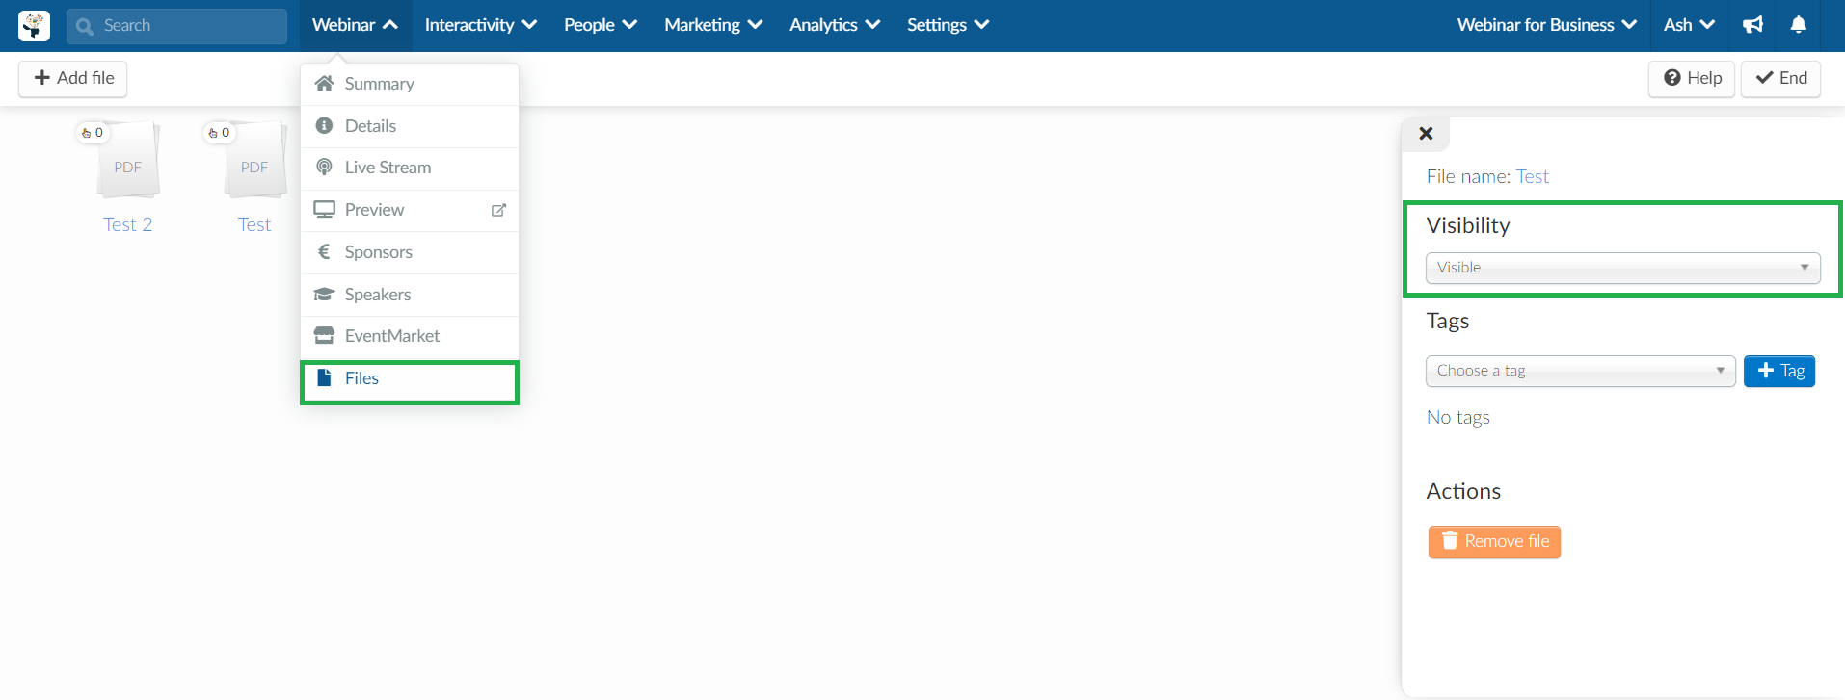
Task: Select Speakers menu entry
Action: (x=410, y=295)
